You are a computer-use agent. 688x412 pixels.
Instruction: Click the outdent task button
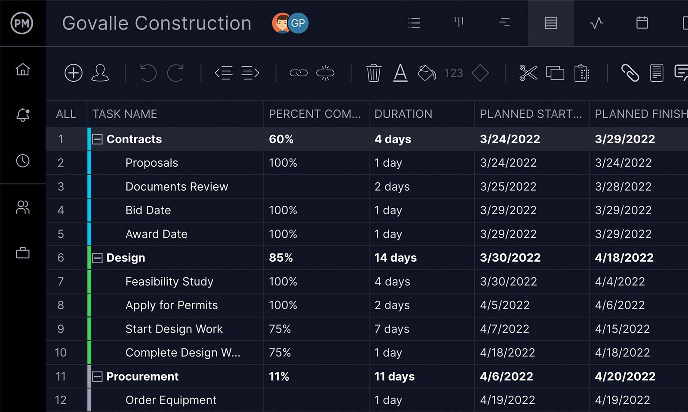(224, 73)
